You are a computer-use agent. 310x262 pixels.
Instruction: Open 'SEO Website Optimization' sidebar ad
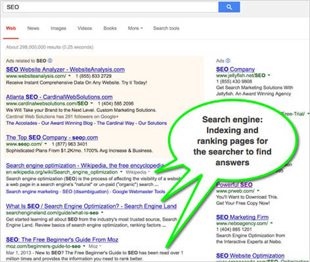250,255
